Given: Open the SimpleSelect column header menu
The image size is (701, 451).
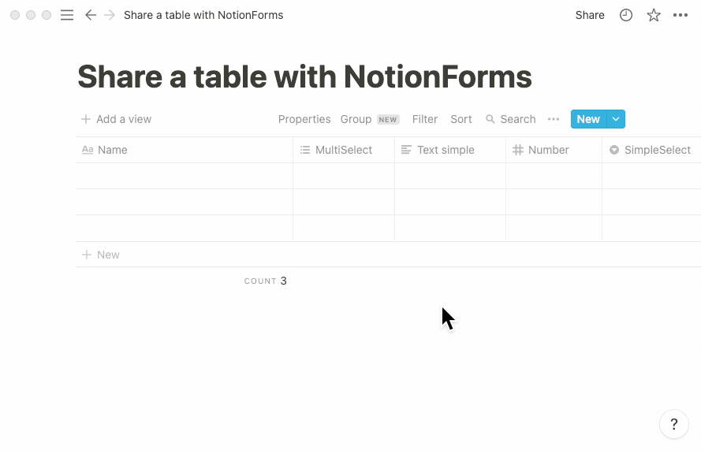Looking at the screenshot, I should coord(657,150).
